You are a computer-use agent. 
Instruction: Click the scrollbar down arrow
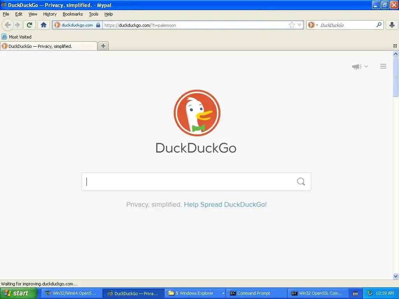[395, 276]
